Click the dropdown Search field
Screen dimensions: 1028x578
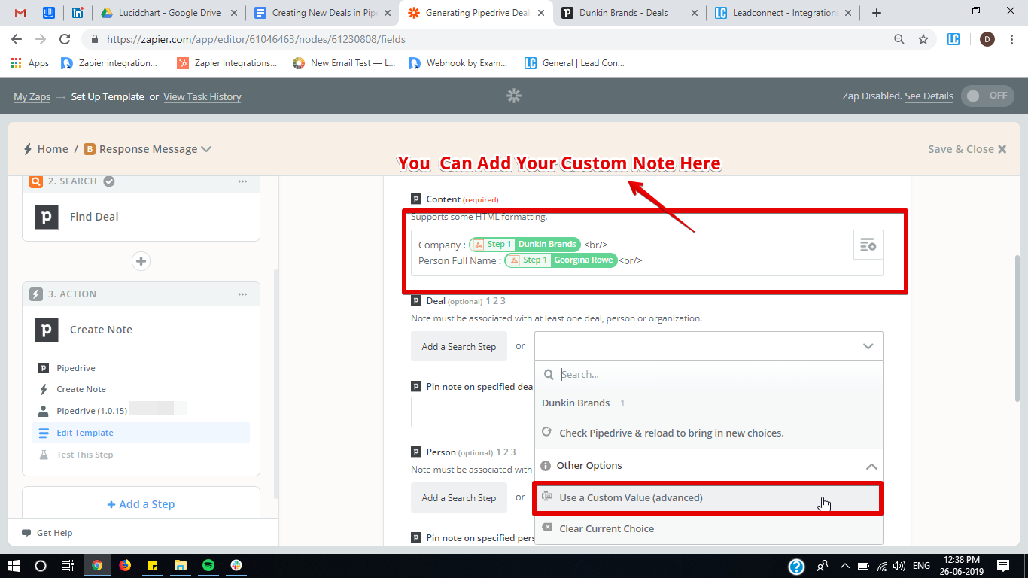tap(708, 374)
